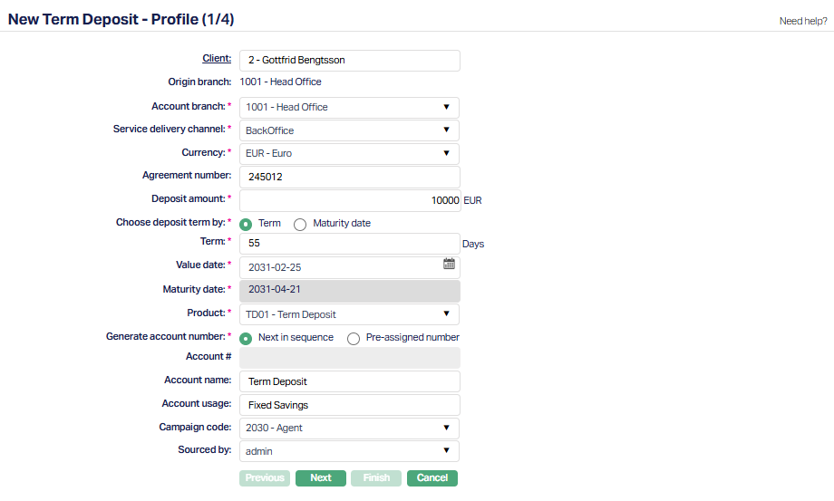
Task: Pick the Pre-assigned number radio option
Action: [x=354, y=338]
